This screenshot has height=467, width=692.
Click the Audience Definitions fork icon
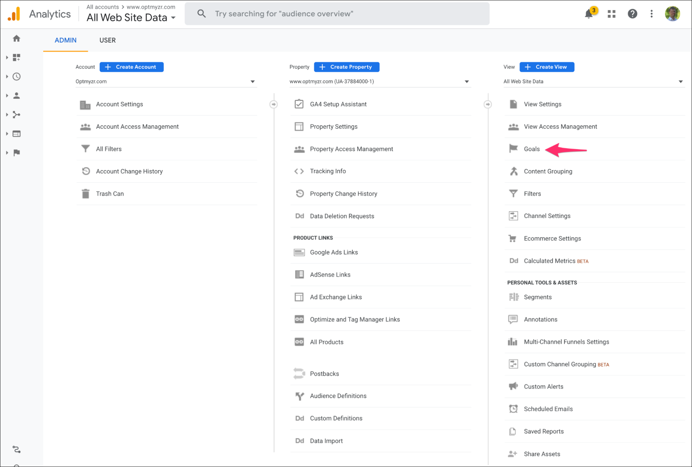[x=299, y=396]
